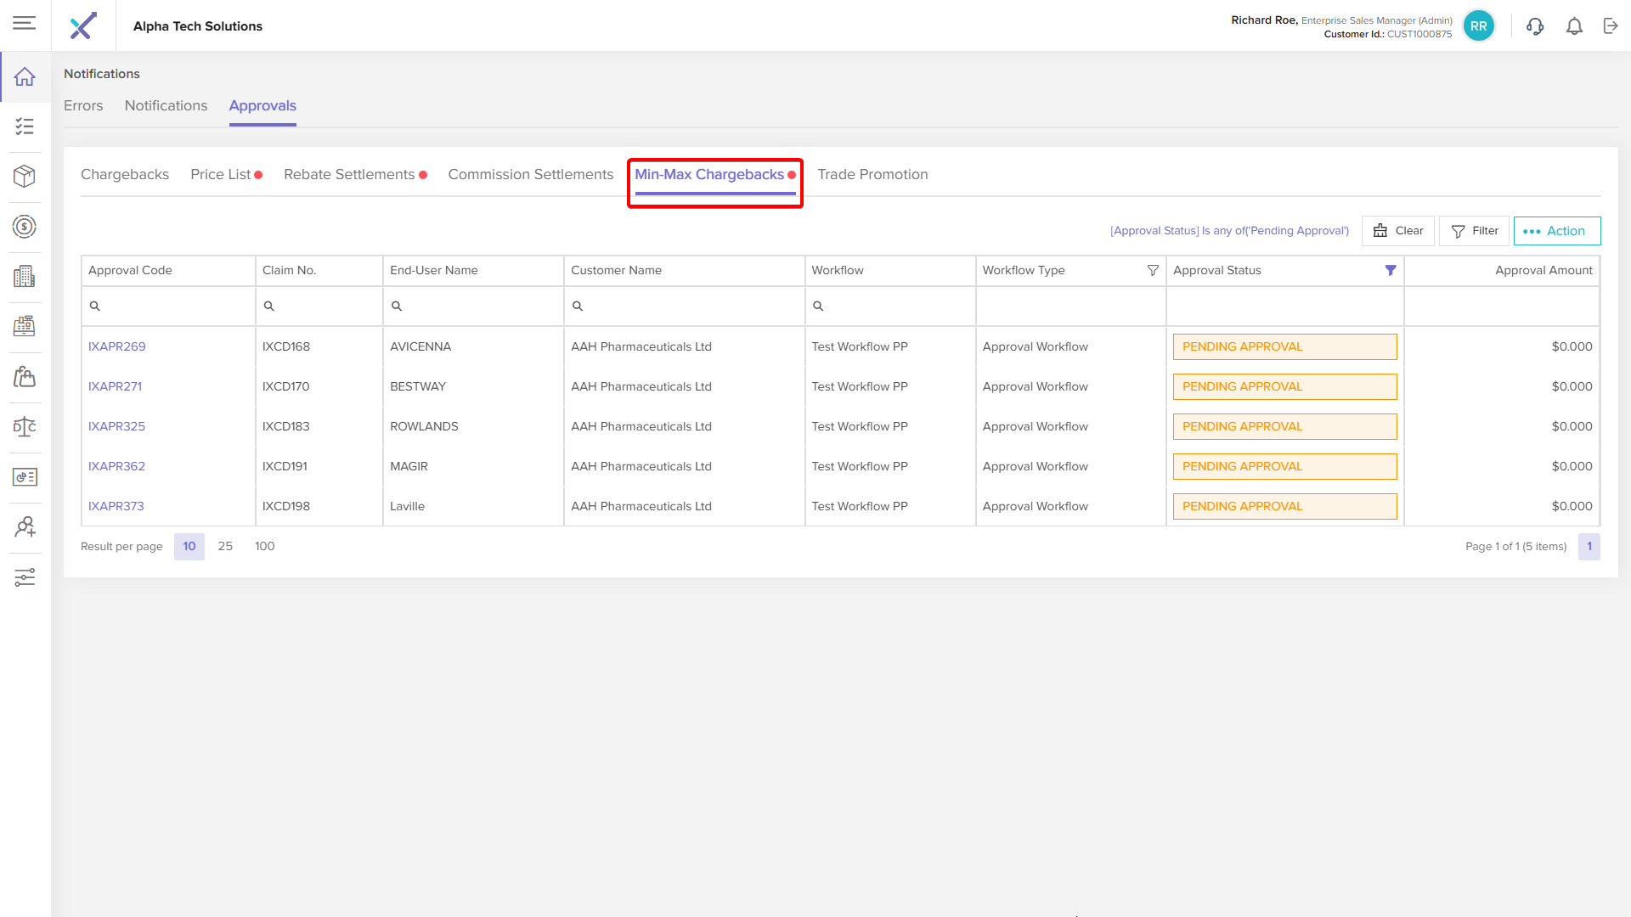The width and height of the screenshot is (1631, 917).
Task: Open the Trade Promotion tab
Action: [872, 175]
